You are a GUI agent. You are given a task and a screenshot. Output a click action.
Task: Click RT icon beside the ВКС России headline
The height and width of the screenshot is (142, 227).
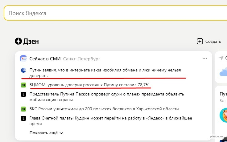point(23,109)
